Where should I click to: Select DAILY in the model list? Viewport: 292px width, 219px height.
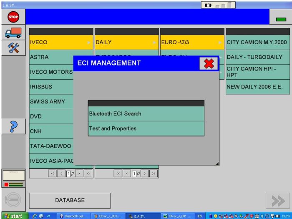pos(127,42)
